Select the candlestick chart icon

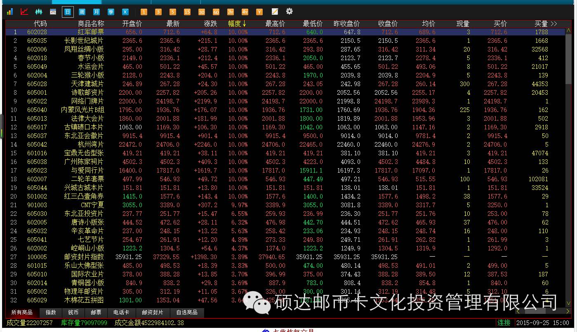[x=39, y=12]
